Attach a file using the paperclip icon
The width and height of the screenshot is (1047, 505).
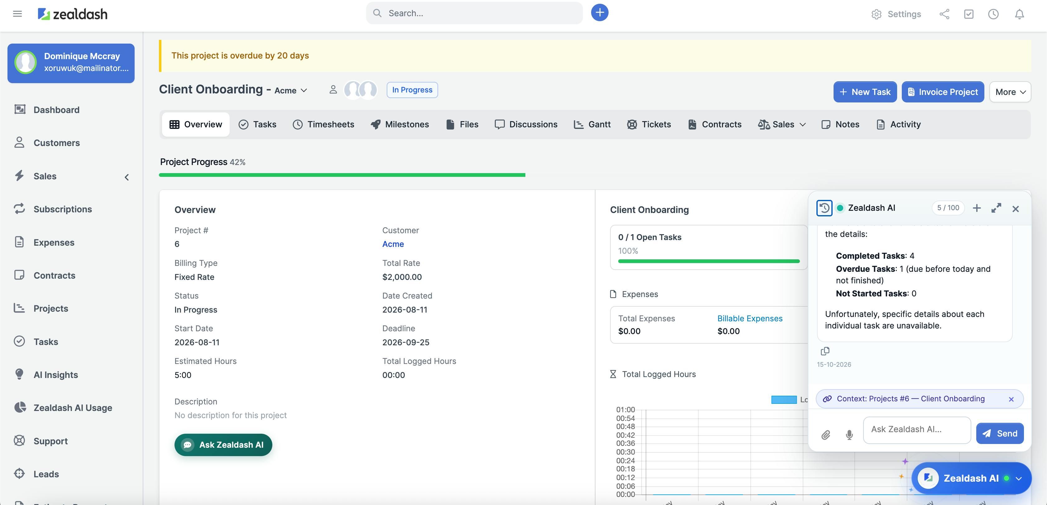[825, 435]
